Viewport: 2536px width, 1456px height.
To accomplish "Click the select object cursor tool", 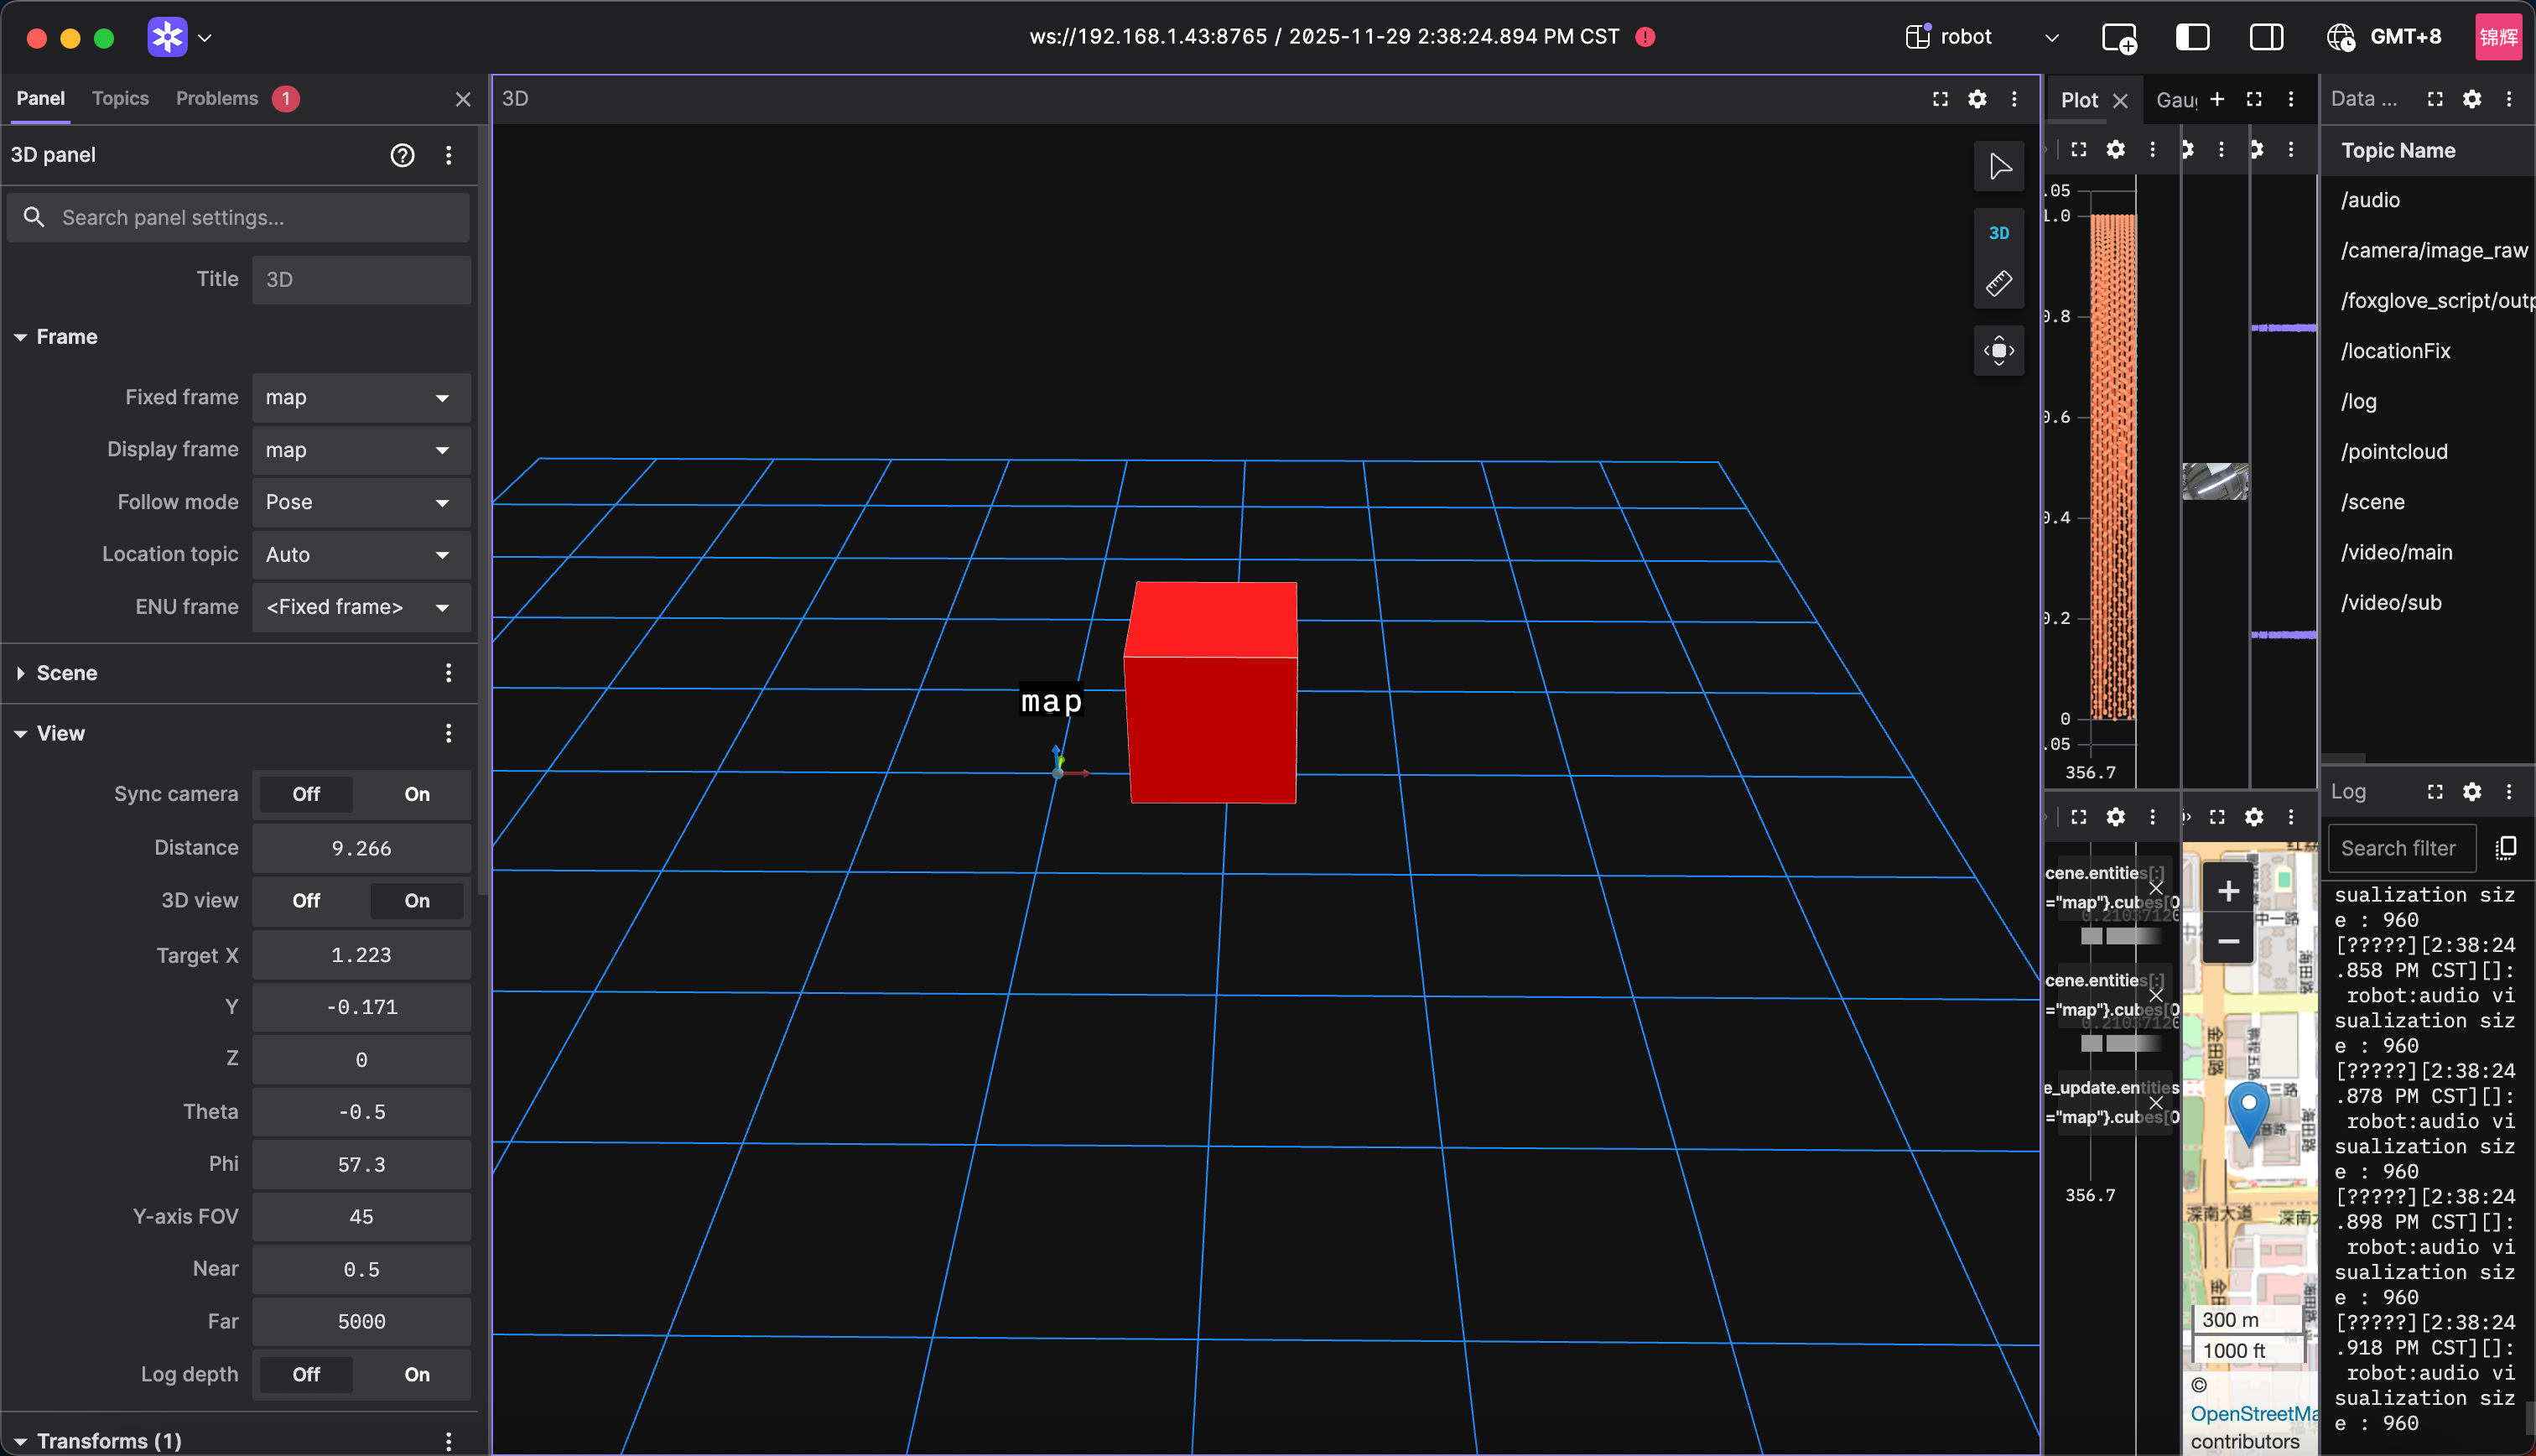I will pyautogui.click(x=1998, y=166).
